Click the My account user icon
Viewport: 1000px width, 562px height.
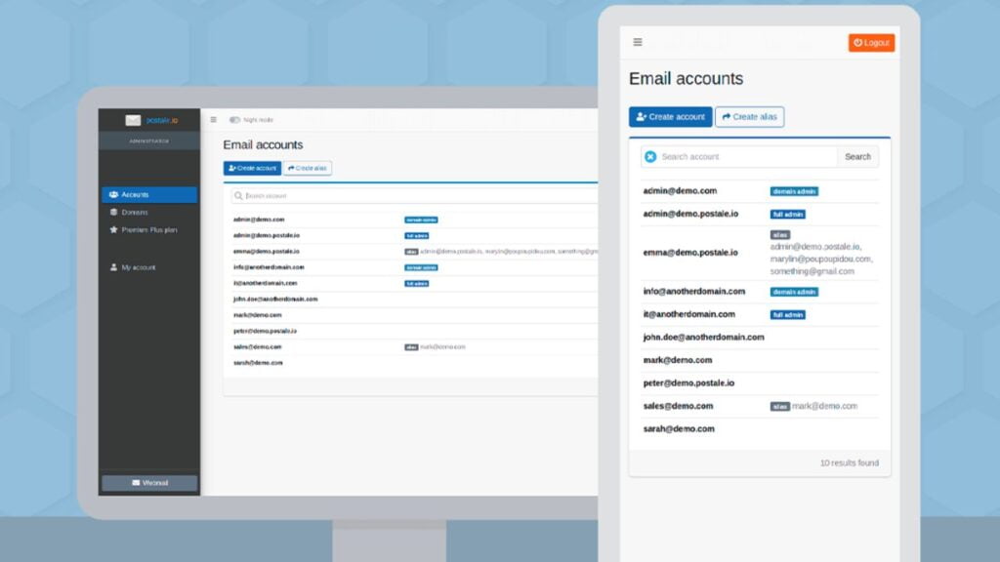pos(113,267)
